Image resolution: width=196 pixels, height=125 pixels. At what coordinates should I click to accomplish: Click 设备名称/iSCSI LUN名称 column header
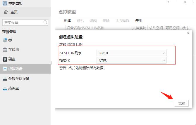tap(85, 28)
